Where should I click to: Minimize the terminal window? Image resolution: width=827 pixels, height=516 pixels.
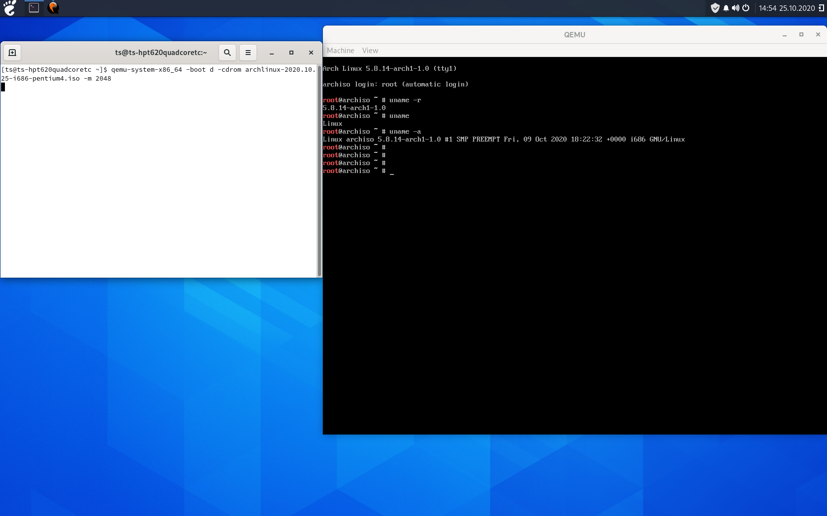point(271,53)
